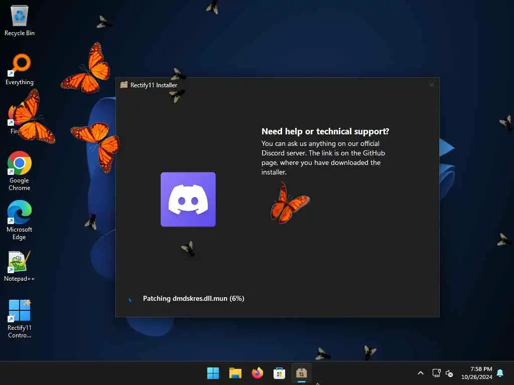This screenshot has width=514, height=385.
Task: Click the Discord logo in the installer
Action: click(x=188, y=200)
